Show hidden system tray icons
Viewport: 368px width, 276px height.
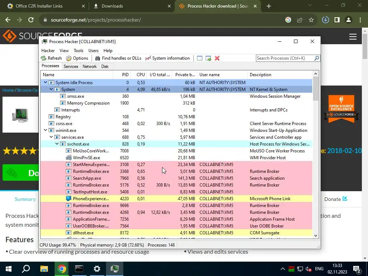[x=283, y=269]
